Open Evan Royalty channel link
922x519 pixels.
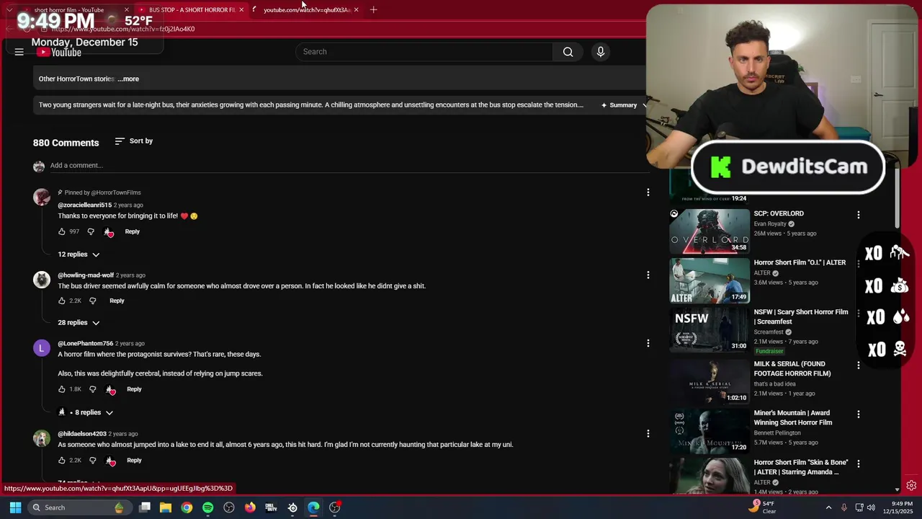click(x=770, y=224)
